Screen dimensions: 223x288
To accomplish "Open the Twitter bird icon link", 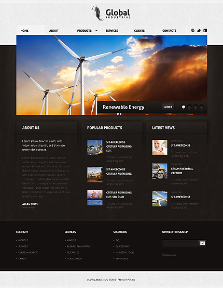I will coord(199,31).
